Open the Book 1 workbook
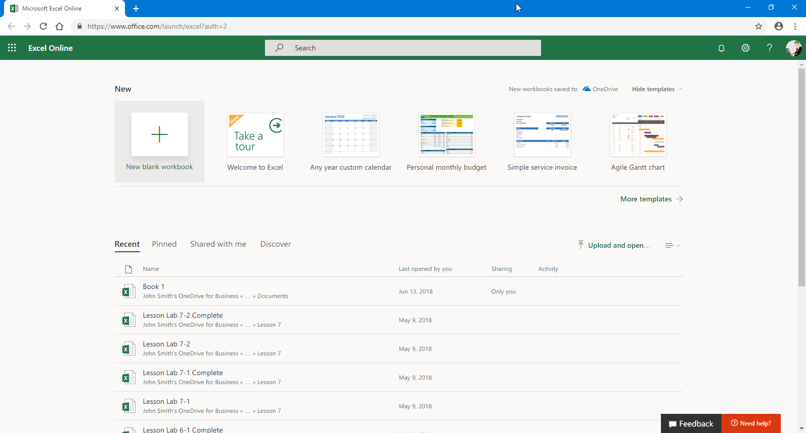This screenshot has height=433, width=806. click(154, 286)
